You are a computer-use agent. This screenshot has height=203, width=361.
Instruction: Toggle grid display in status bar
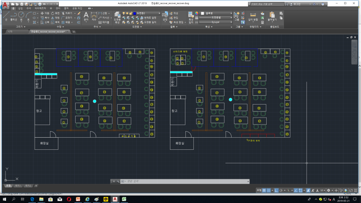(264, 190)
